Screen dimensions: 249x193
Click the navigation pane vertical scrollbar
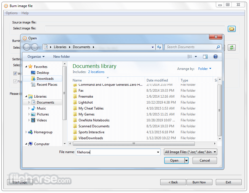tap(64, 93)
